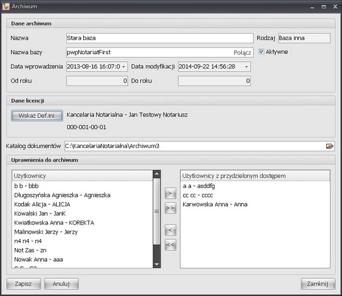Toggle the Aktywne checkbox
This screenshot has height=296, width=342.
coord(262,52)
